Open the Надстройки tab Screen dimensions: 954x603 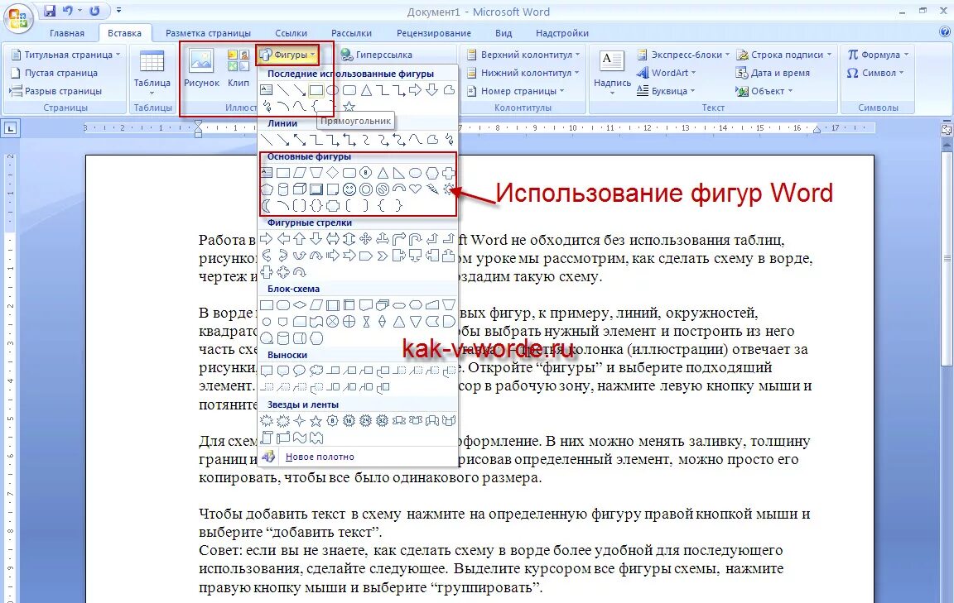(562, 33)
